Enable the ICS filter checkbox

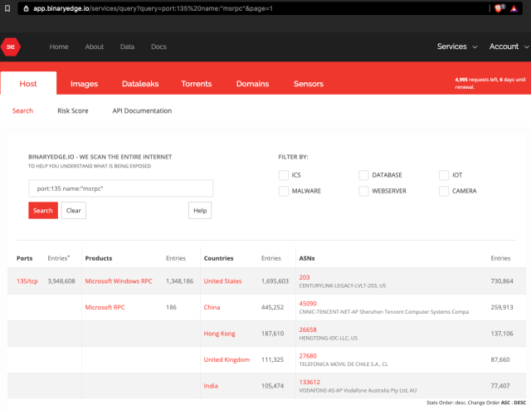coord(284,175)
